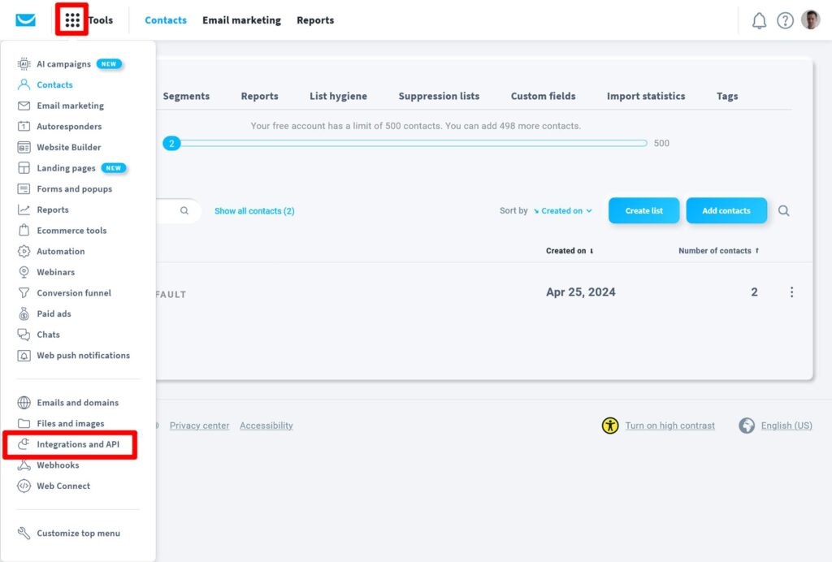
Task: Open notifications via the bell icon
Action: point(759,20)
